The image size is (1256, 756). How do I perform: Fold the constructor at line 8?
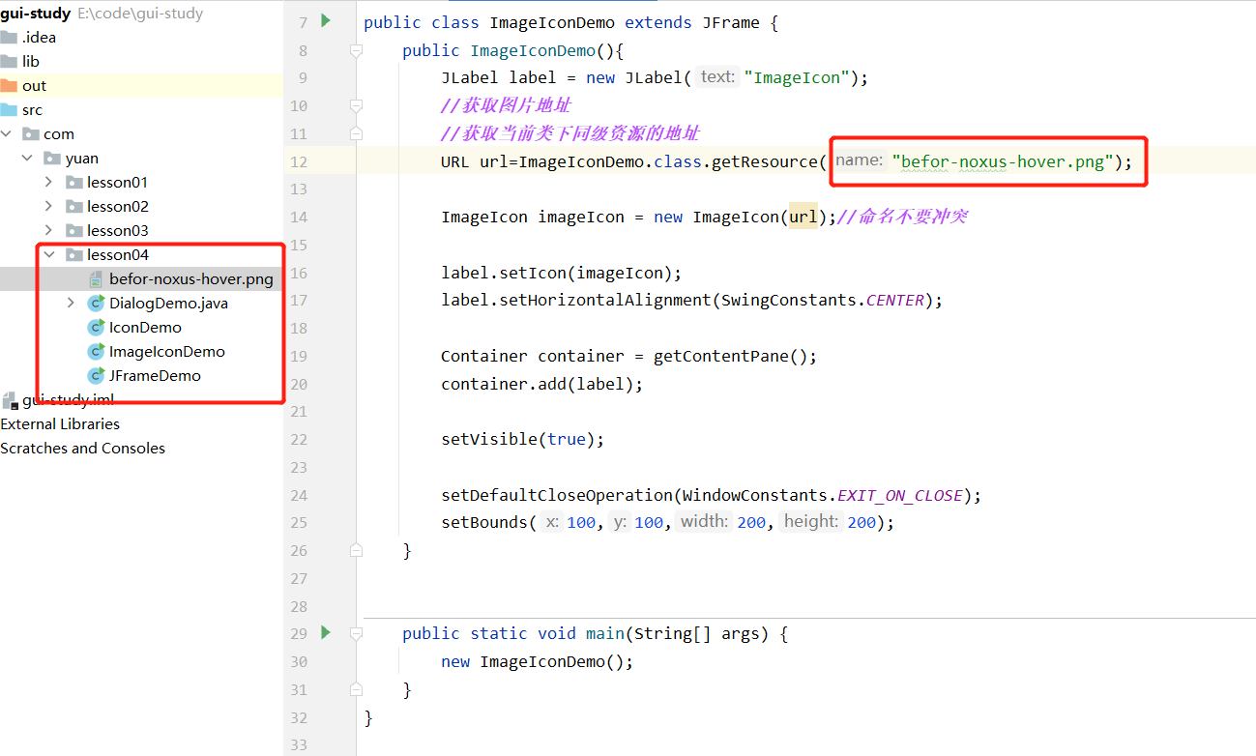click(356, 50)
